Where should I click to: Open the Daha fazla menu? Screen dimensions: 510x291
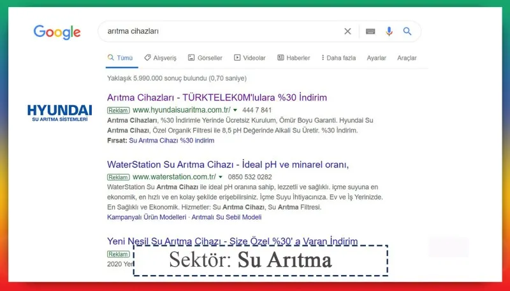(x=339, y=58)
